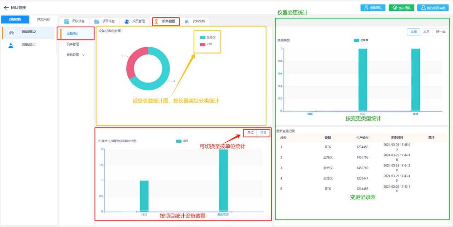Click the back arrow beside 团队管理
453x227 pixels.
click(x=6, y=8)
